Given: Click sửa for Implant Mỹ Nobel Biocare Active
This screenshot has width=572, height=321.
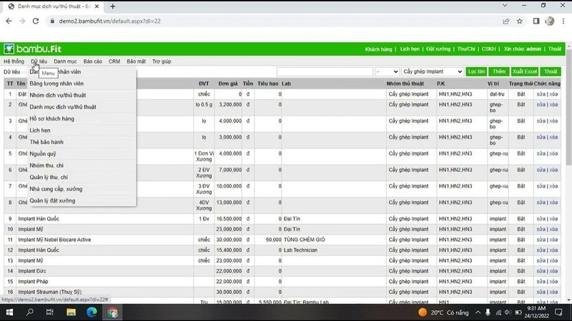Looking at the screenshot, I should pos(541,240).
